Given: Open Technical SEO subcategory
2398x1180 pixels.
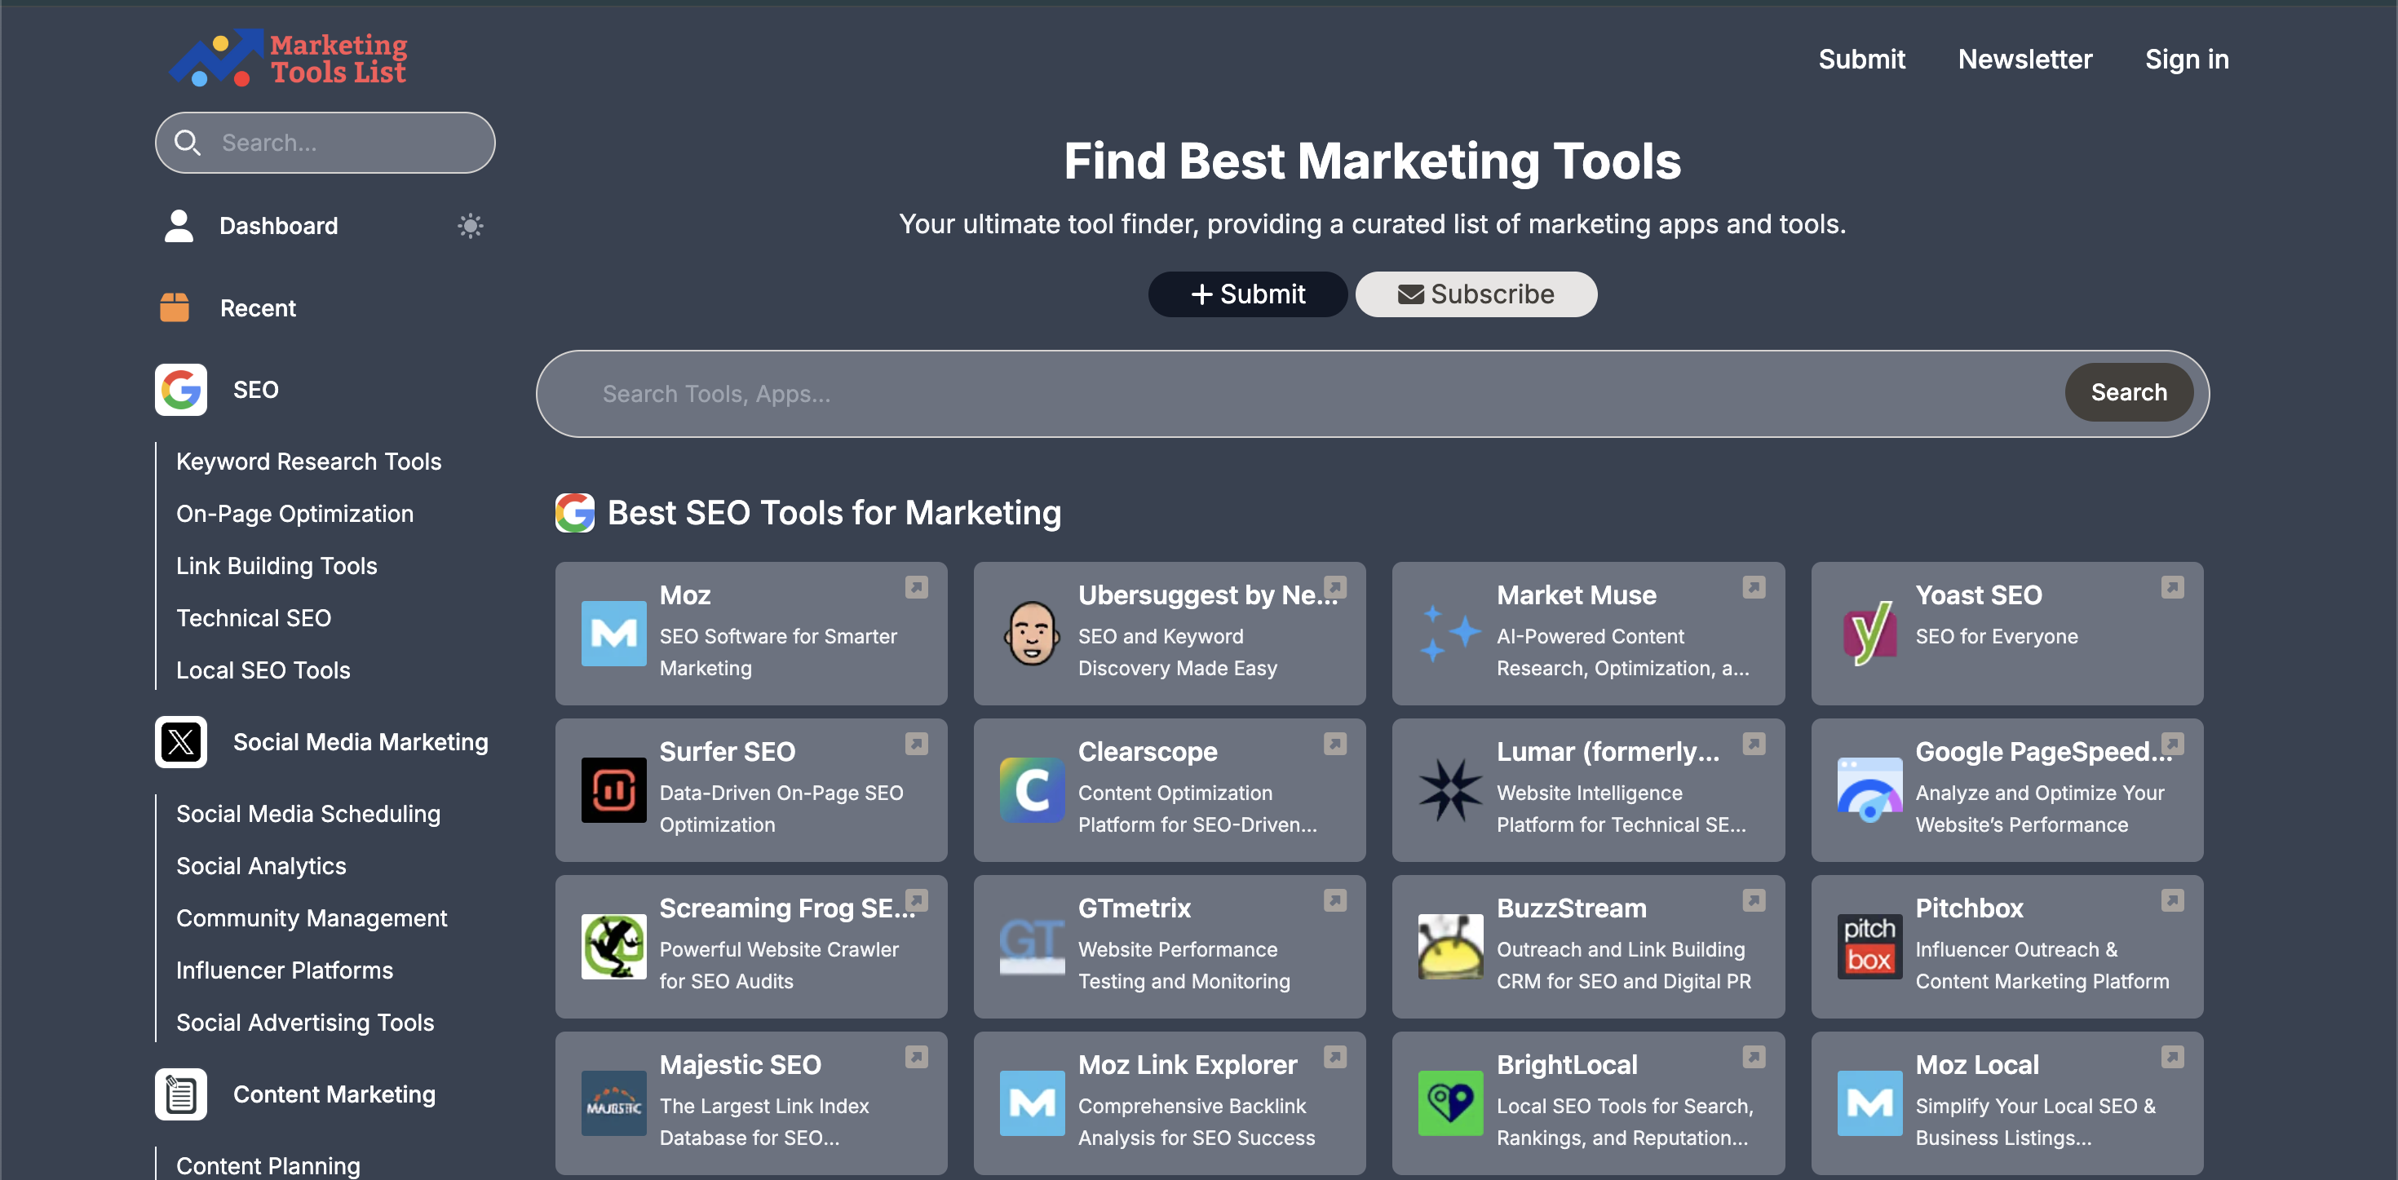Looking at the screenshot, I should pos(253,618).
